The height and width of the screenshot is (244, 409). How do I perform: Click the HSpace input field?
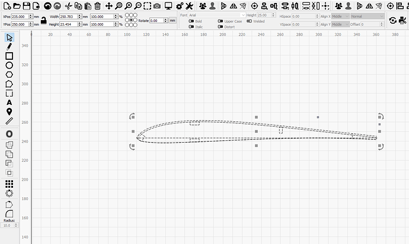303,17
